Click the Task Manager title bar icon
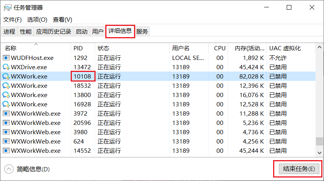 [x=8, y=8]
